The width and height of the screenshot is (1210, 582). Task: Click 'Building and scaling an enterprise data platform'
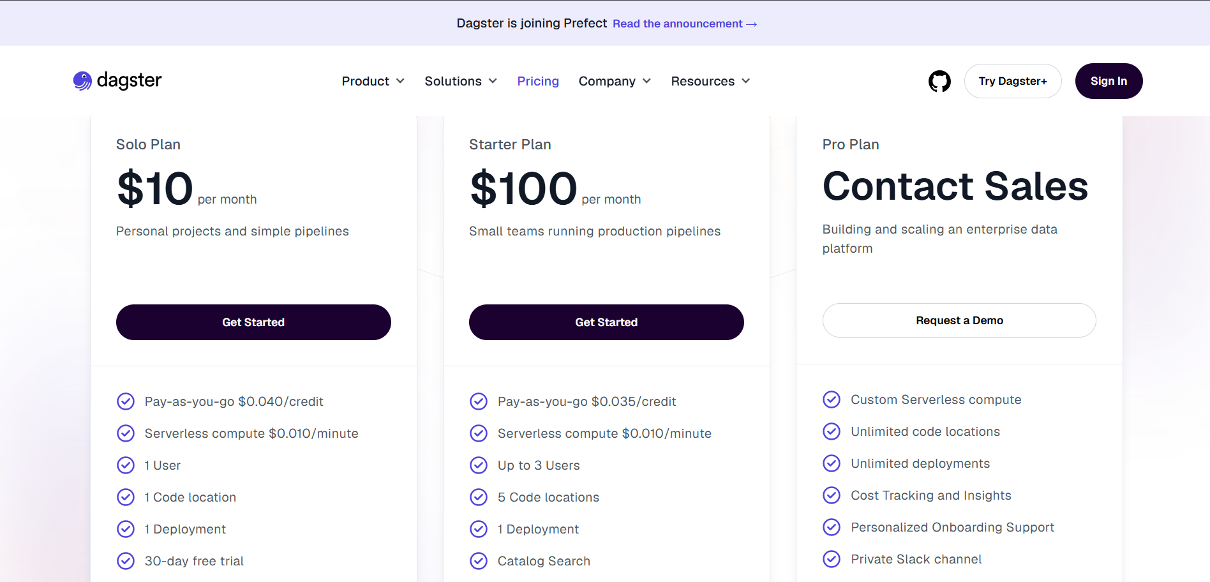(940, 239)
